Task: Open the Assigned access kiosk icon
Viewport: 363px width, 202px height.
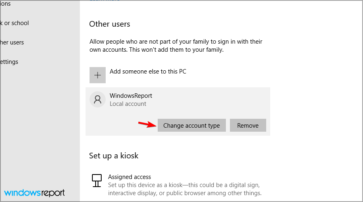Action: point(97,181)
